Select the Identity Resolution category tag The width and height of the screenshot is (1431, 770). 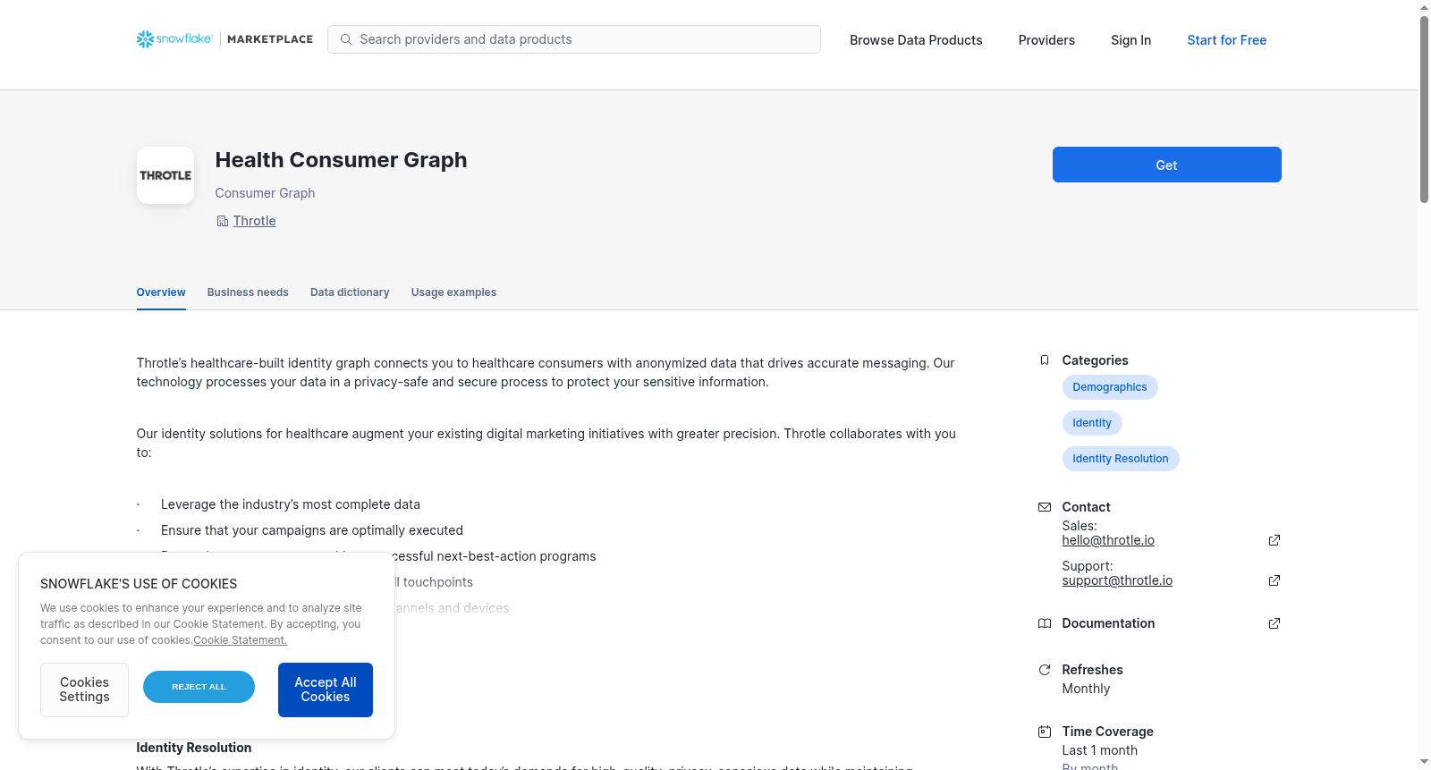click(x=1121, y=459)
